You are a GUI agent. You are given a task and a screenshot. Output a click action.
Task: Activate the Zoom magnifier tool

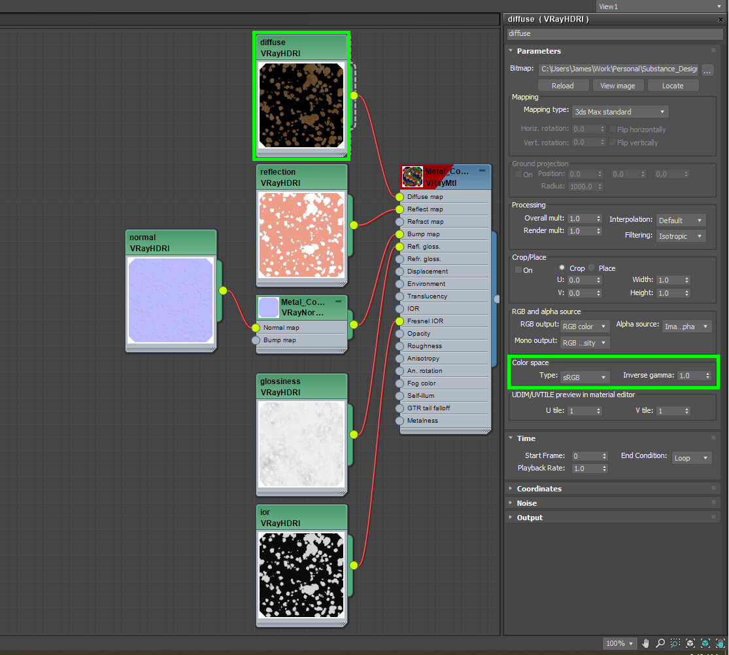(660, 643)
